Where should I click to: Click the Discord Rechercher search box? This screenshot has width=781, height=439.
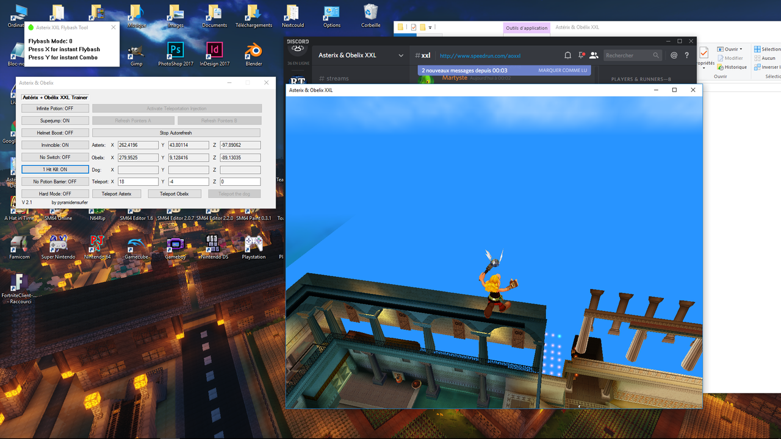click(x=633, y=55)
